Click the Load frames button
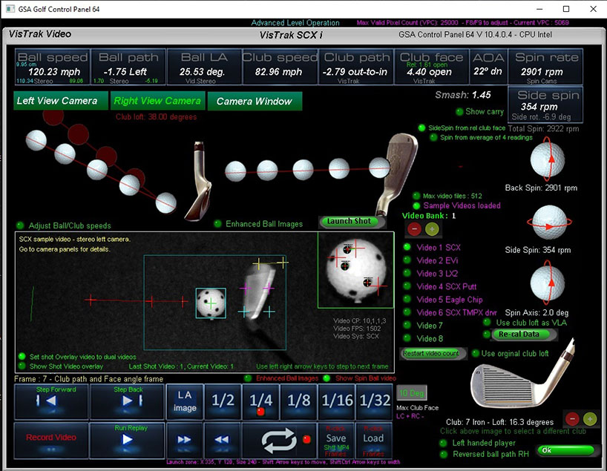The width and height of the screenshot is (607, 471). coord(373,438)
